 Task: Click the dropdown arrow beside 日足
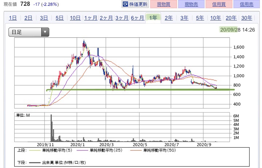click(x=45, y=32)
